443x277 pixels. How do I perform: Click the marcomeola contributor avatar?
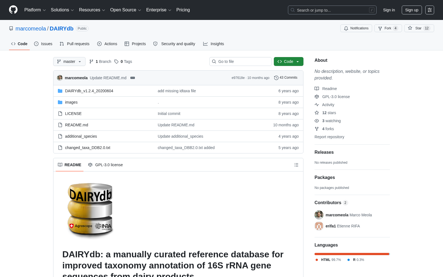(319, 215)
